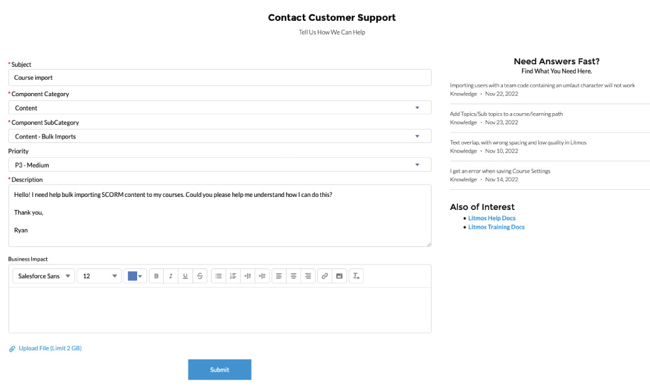Align text left in Business Impact
The image size is (650, 390).
(x=279, y=276)
